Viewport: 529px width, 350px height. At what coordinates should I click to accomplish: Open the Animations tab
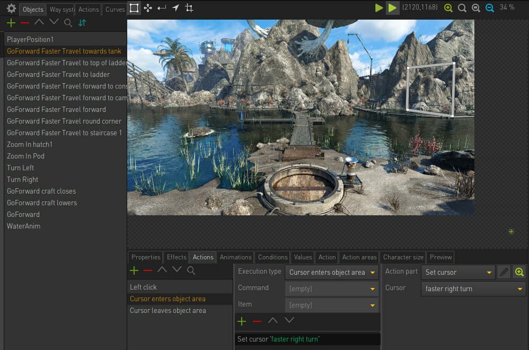tap(235, 257)
